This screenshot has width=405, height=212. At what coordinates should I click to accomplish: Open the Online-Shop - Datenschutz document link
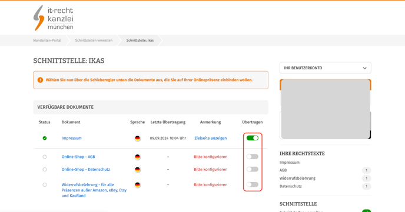86,169
